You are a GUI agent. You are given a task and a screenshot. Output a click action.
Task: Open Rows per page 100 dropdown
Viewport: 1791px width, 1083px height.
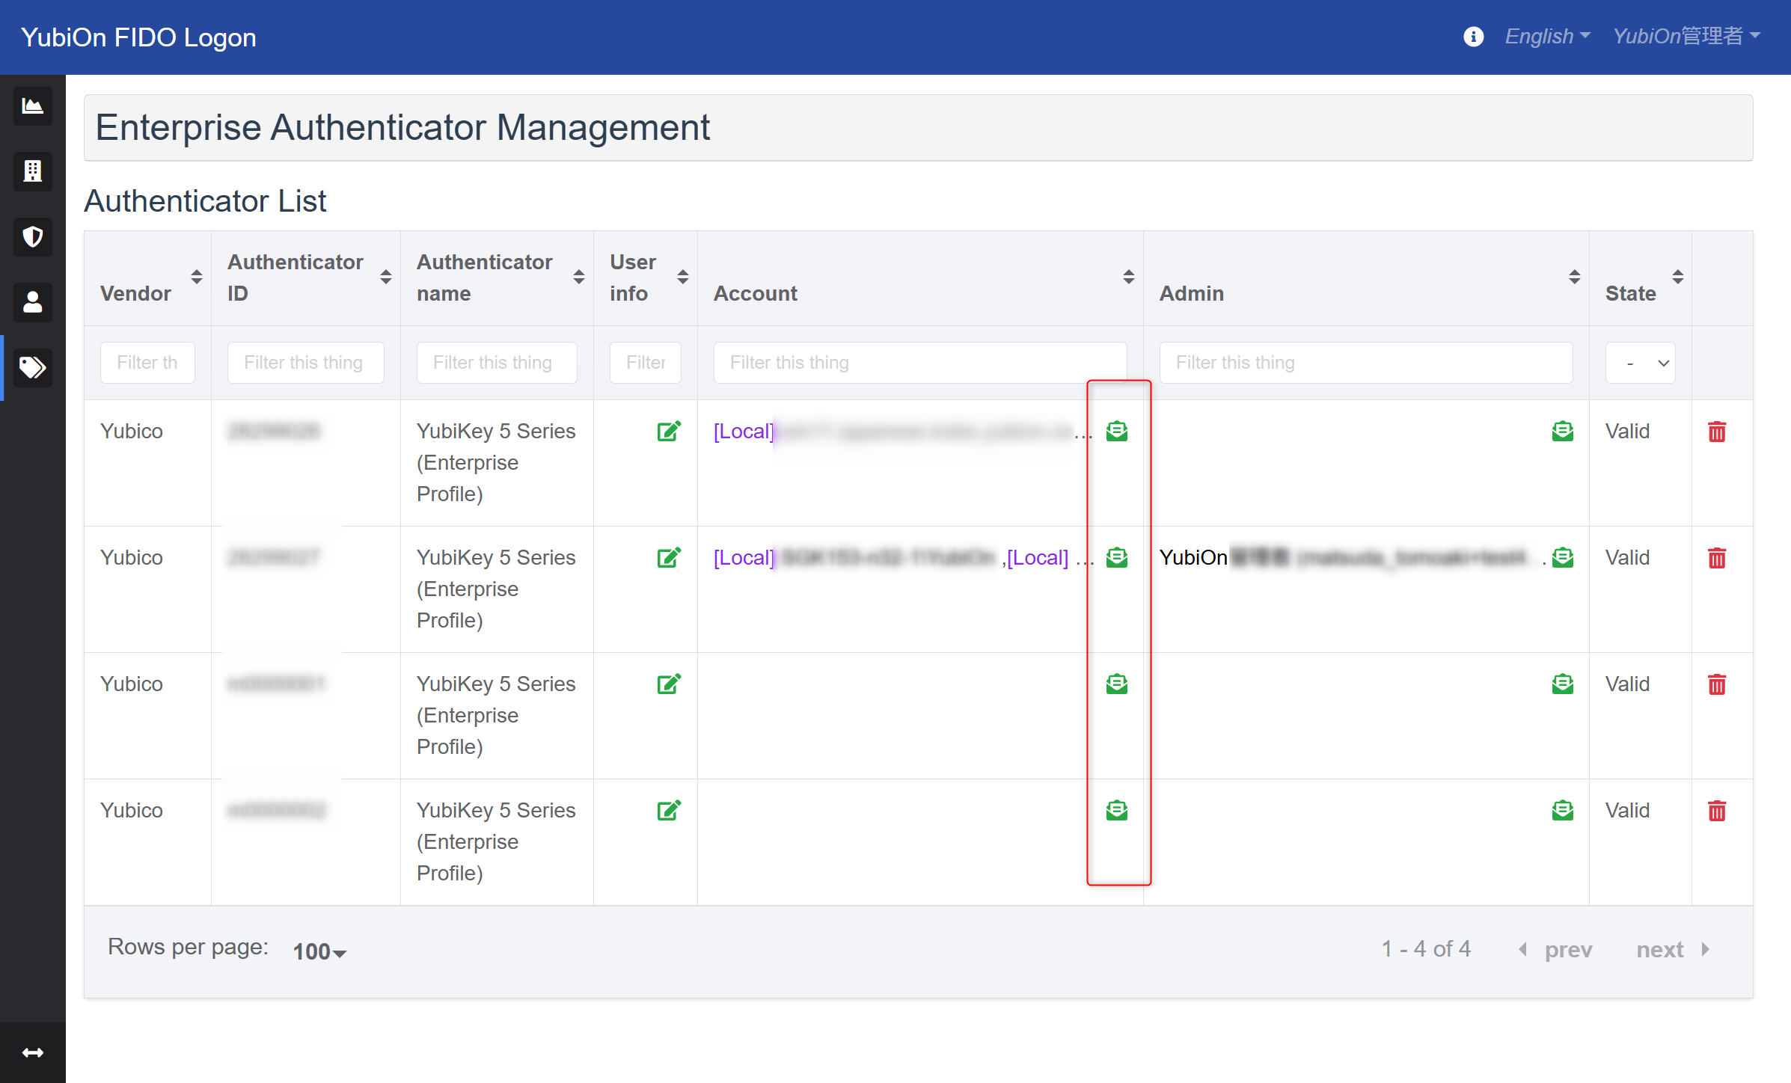pyautogui.click(x=319, y=951)
